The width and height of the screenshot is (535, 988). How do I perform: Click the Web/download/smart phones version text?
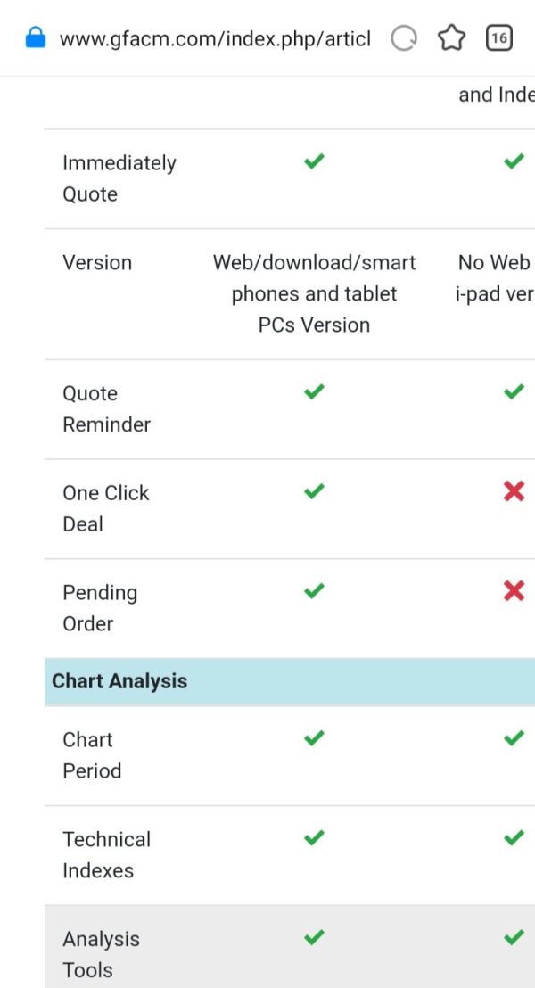[x=314, y=293]
